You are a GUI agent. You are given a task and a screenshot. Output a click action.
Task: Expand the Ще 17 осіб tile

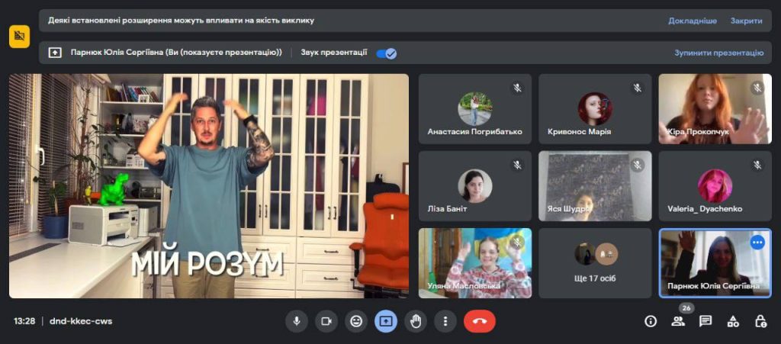[596, 262]
